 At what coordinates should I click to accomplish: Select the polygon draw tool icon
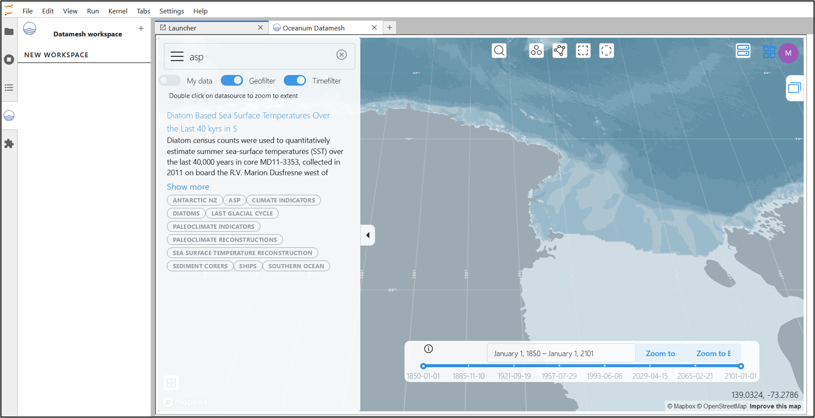click(x=560, y=51)
